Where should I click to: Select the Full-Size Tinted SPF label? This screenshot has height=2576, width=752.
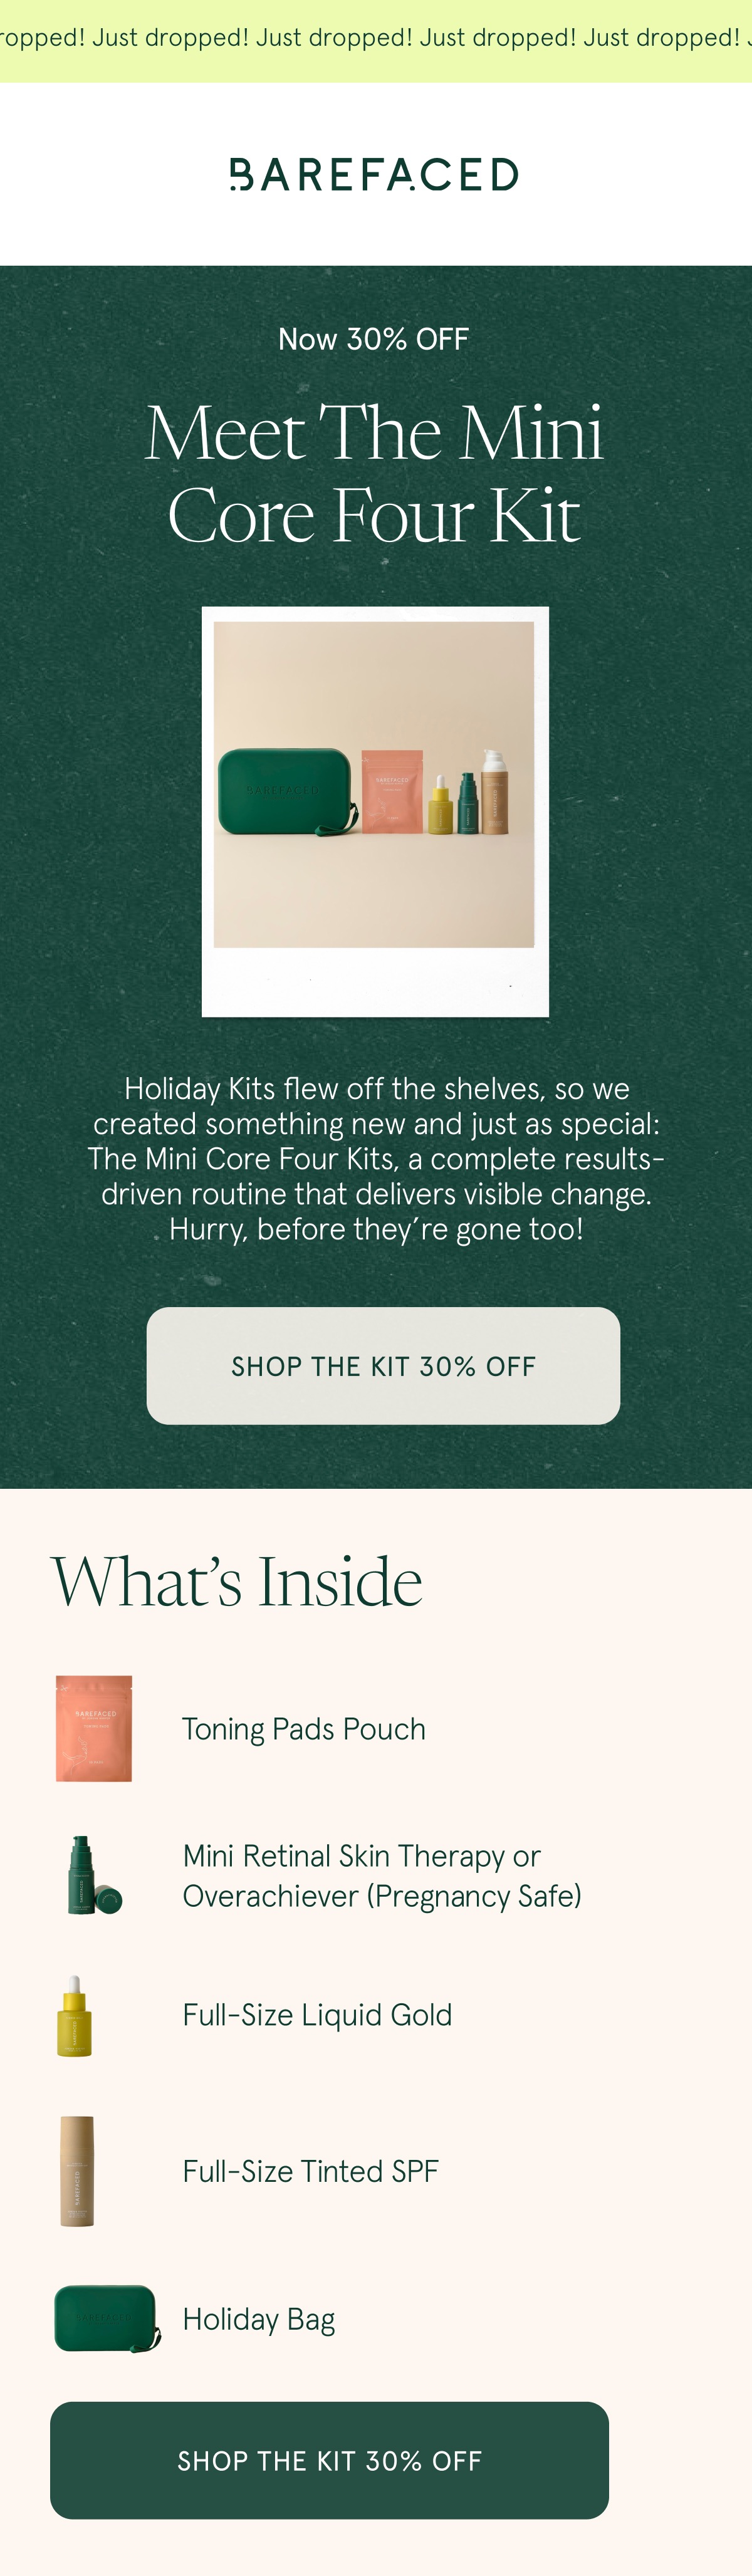point(310,2171)
